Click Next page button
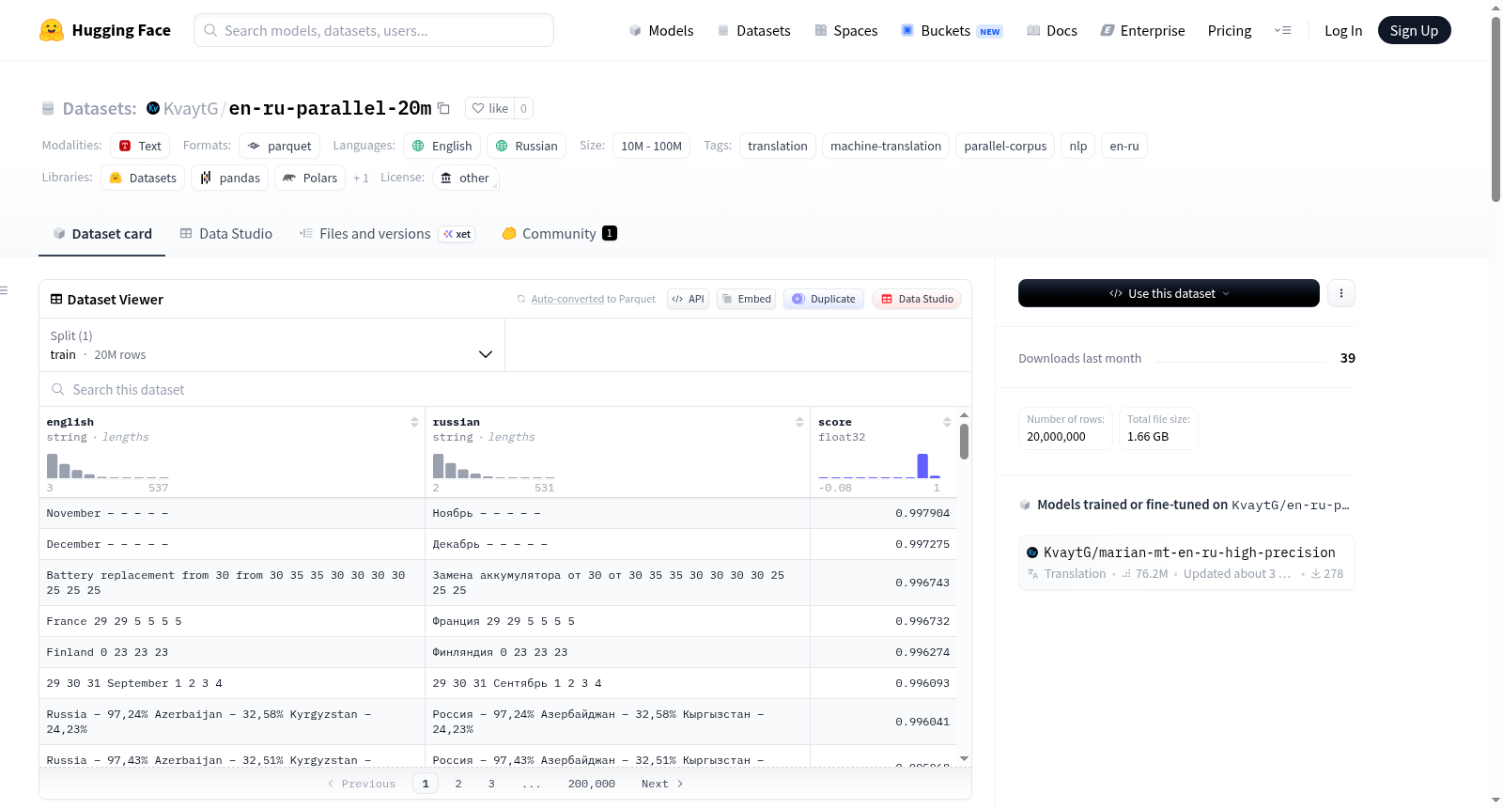Viewport: 1503px width, 809px height. tap(662, 784)
